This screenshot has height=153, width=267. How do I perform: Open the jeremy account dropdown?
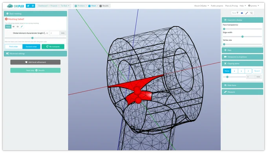(x=254, y=6)
